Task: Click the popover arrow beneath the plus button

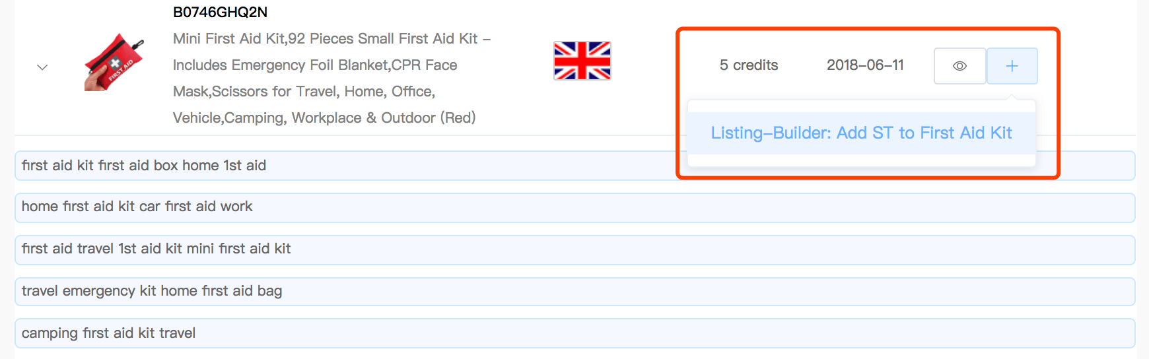Action: 1012,98
